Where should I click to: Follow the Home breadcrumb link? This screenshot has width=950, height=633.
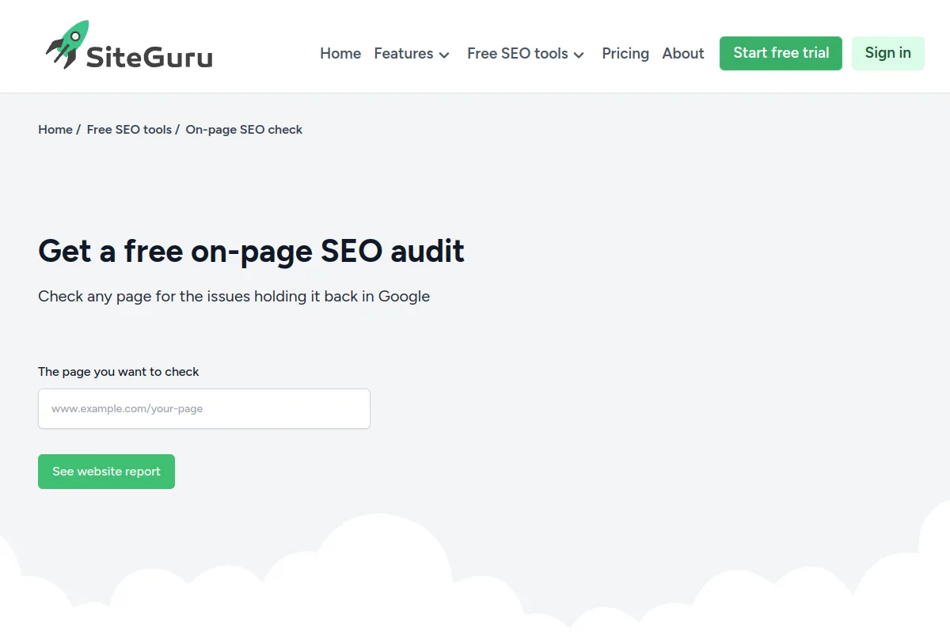[x=55, y=130]
